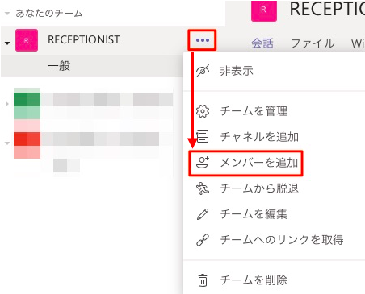Open the RECEPTIONIST team more options ellipsis
365x294 pixels.
click(x=203, y=40)
